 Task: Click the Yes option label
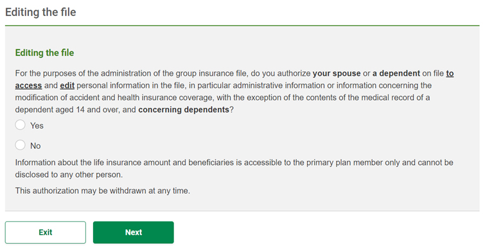click(37, 126)
